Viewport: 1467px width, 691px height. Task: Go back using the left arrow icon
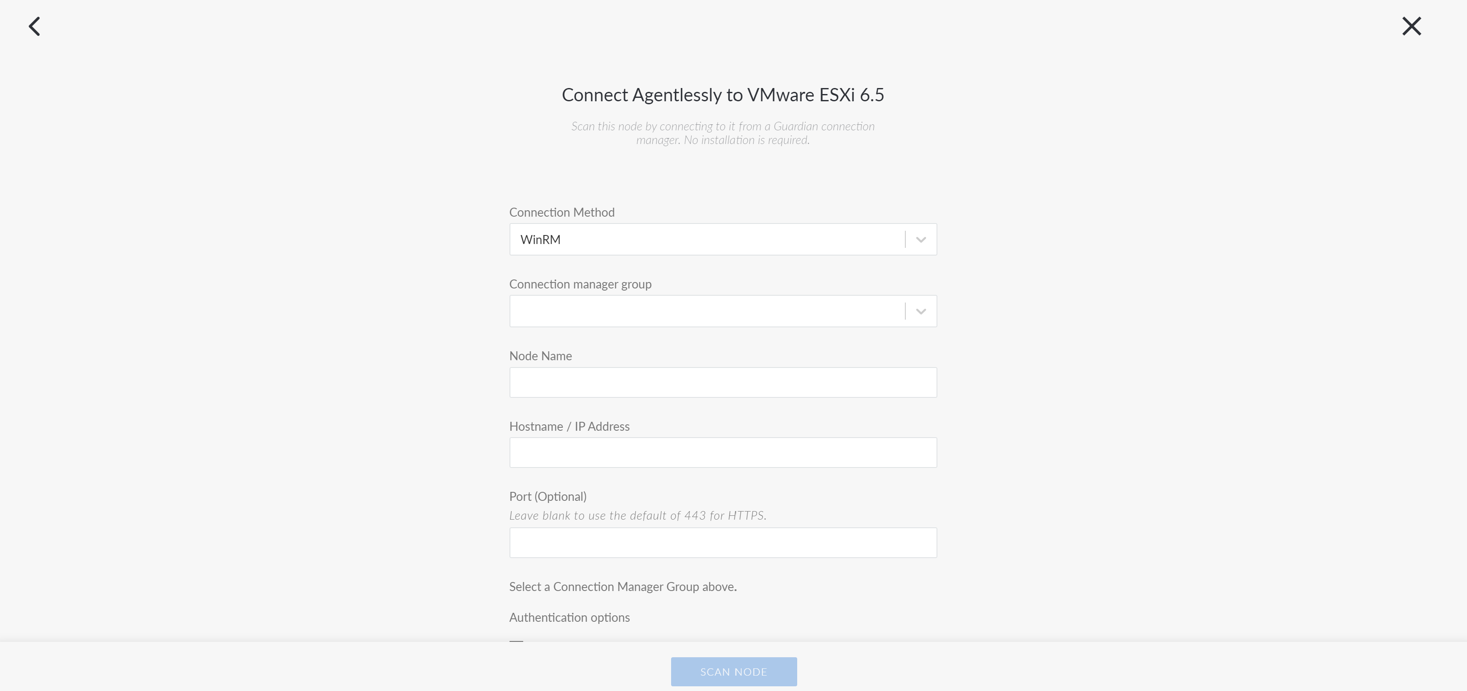(35, 26)
